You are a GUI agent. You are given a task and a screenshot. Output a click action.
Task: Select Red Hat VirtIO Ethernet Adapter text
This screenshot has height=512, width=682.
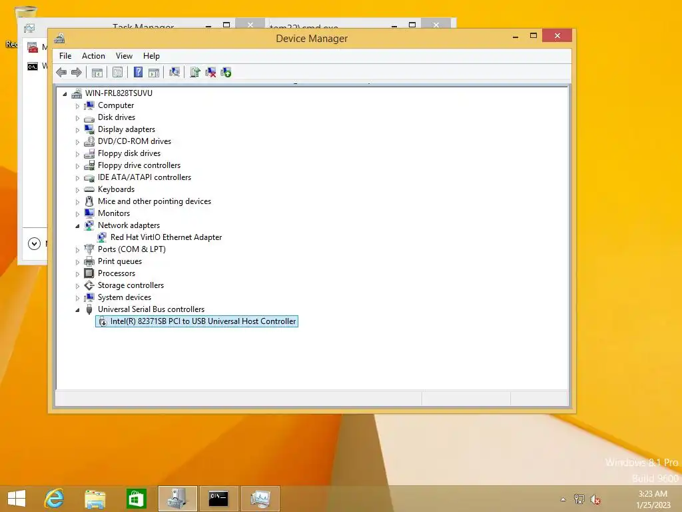tap(166, 237)
